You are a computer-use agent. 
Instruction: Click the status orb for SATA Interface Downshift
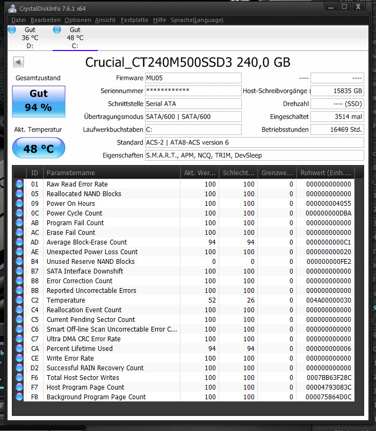tap(19, 271)
